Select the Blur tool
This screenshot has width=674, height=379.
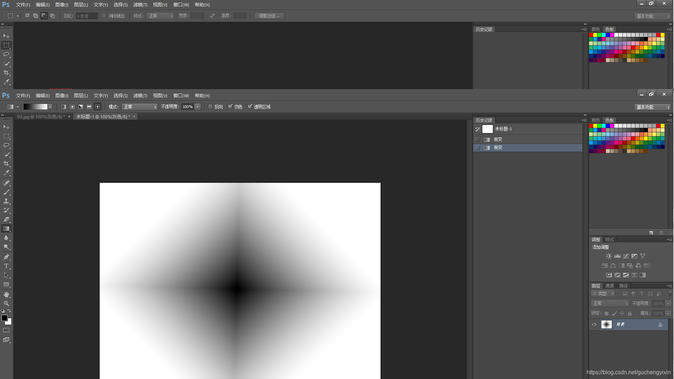[x=6, y=238]
